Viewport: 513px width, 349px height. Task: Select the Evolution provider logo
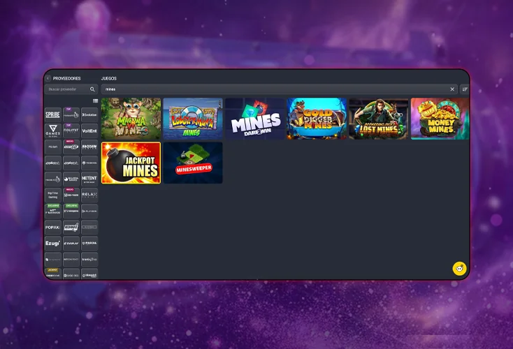(x=89, y=114)
